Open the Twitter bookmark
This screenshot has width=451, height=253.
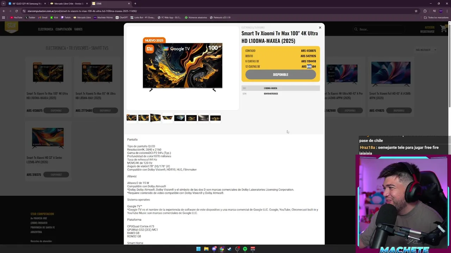pos(30,17)
